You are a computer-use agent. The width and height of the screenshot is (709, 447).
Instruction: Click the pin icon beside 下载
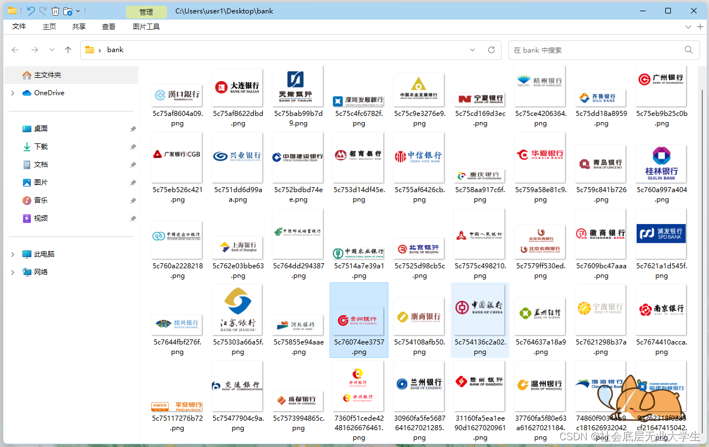133,147
